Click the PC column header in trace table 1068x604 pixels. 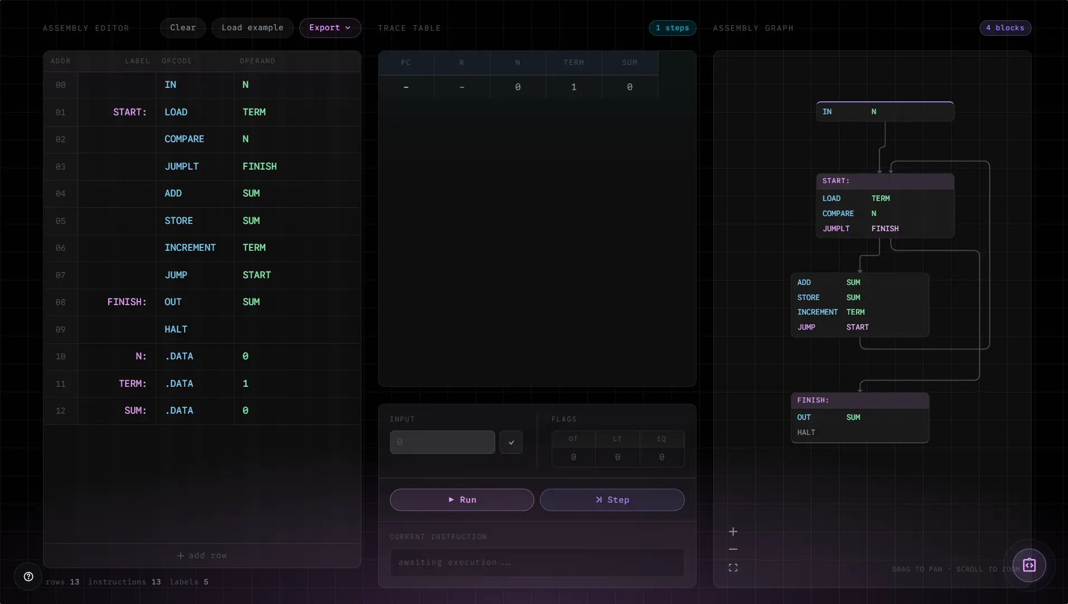point(406,63)
